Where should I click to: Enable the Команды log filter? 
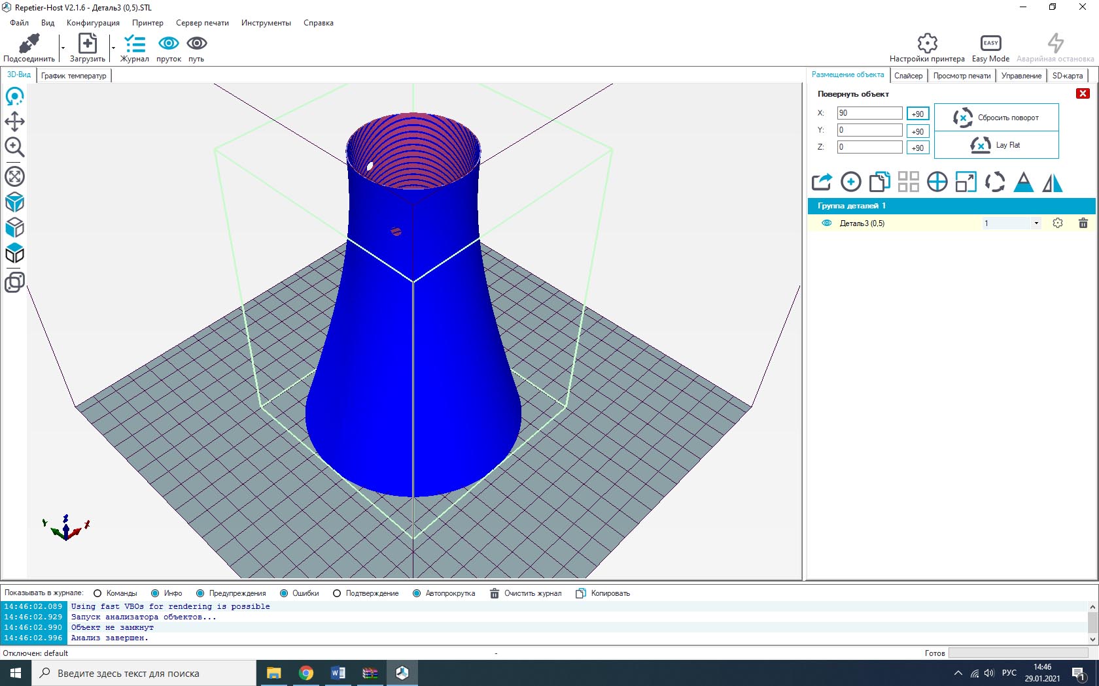point(97,593)
